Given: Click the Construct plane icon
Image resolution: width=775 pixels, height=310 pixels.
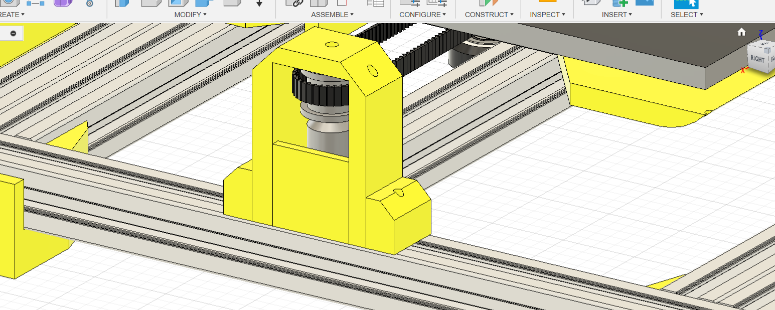Looking at the screenshot, I should click(x=488, y=3).
